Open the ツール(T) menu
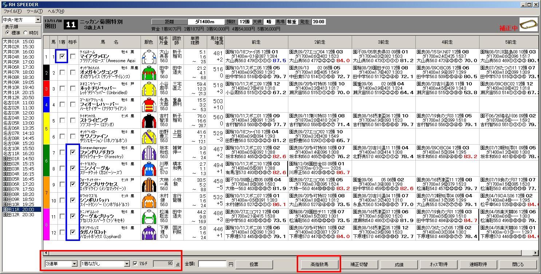The width and height of the screenshot is (541, 274). coord(35,11)
